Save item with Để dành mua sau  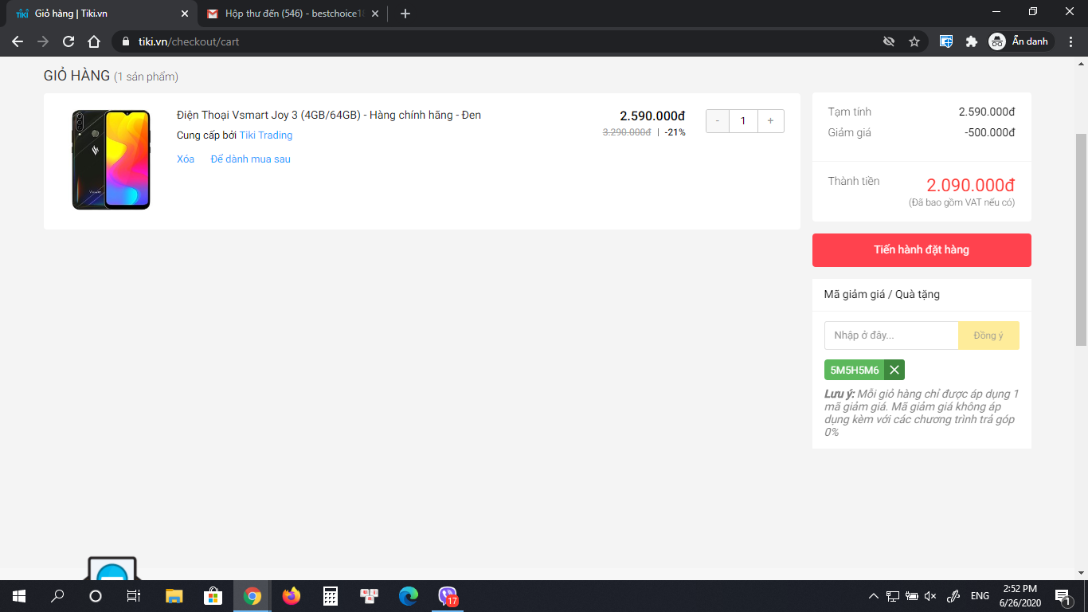point(250,159)
